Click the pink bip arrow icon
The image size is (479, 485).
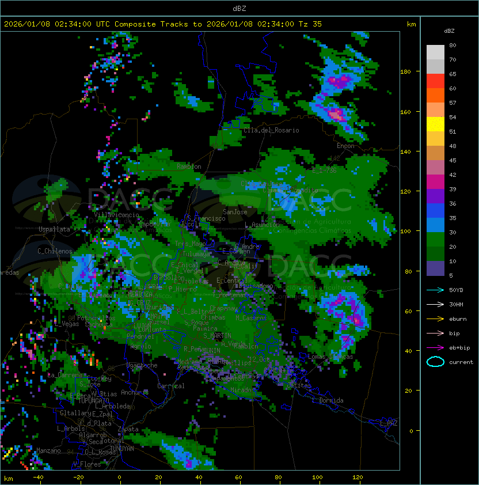(435, 333)
